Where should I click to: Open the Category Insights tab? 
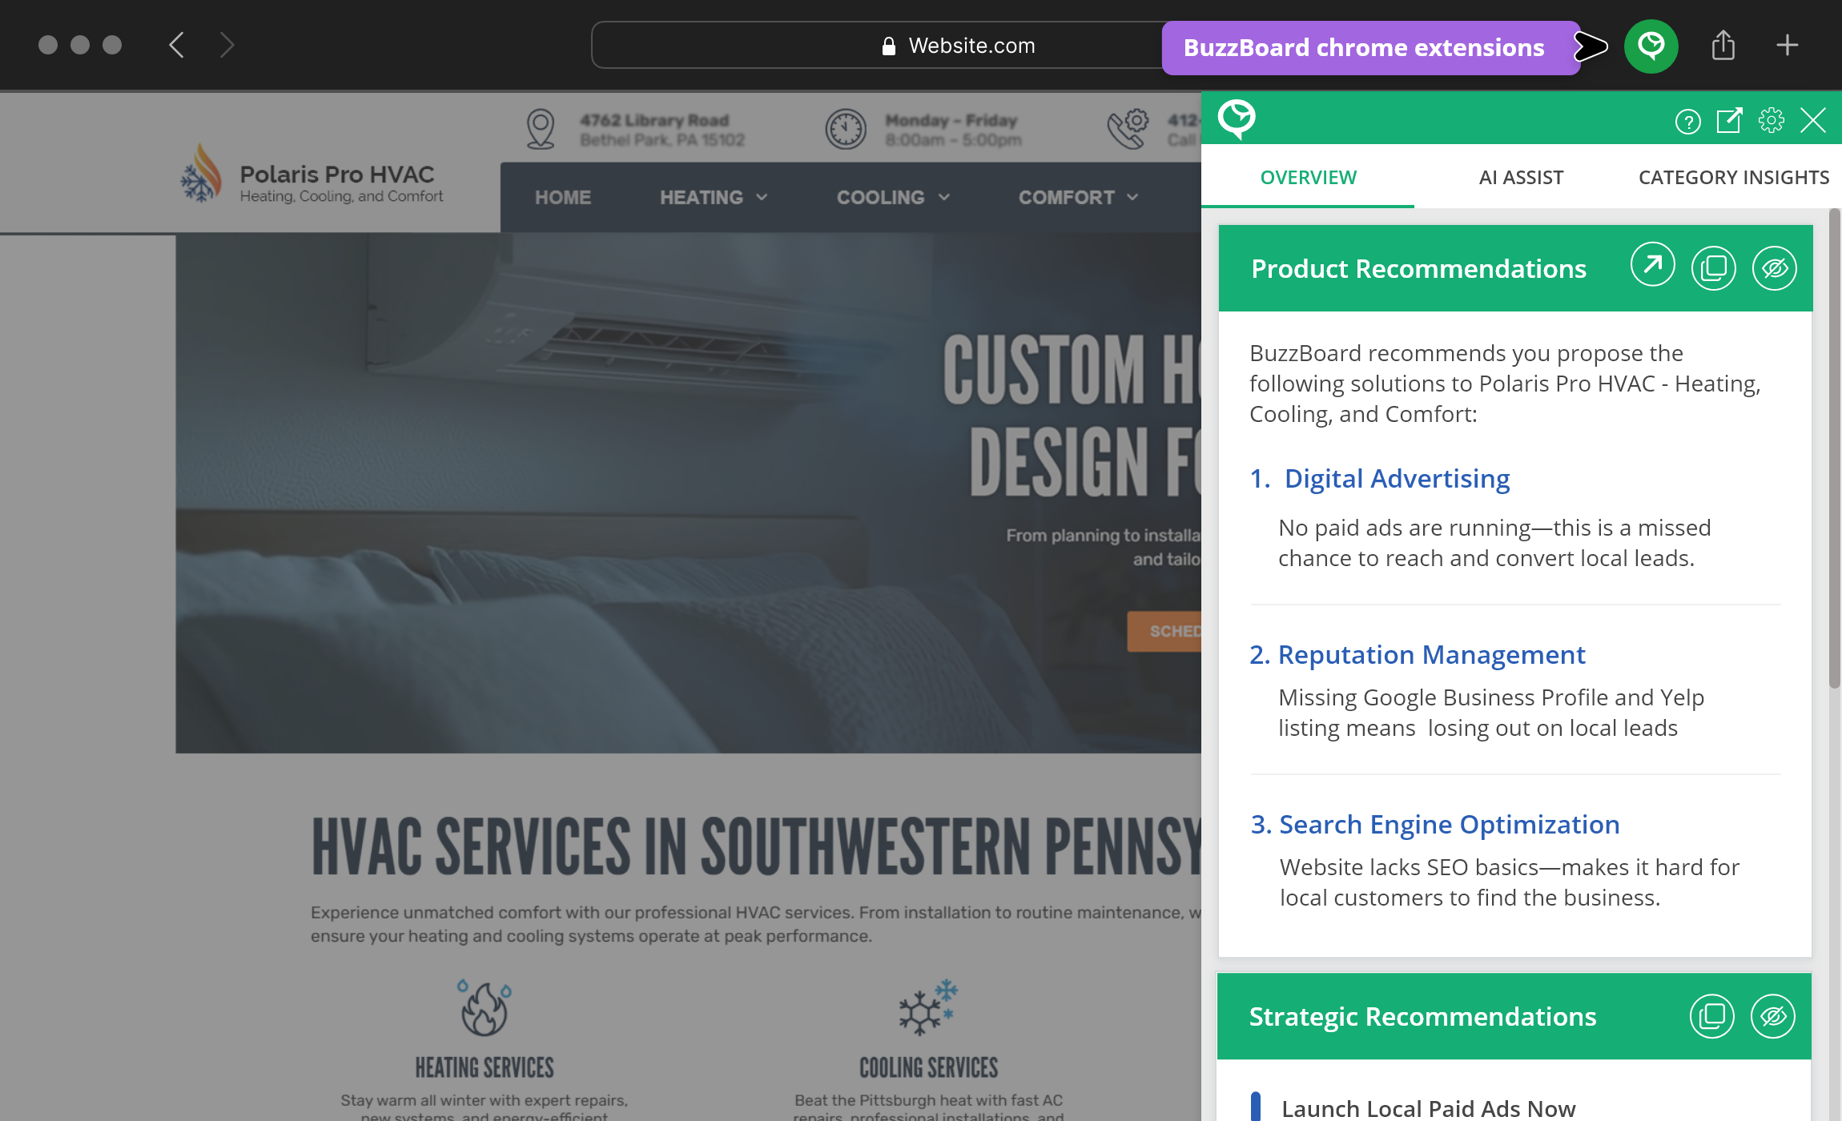point(1733,177)
